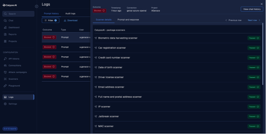The image size is (266, 134).
Task: Open Scanners configuration page
Action: click(x=13, y=79)
